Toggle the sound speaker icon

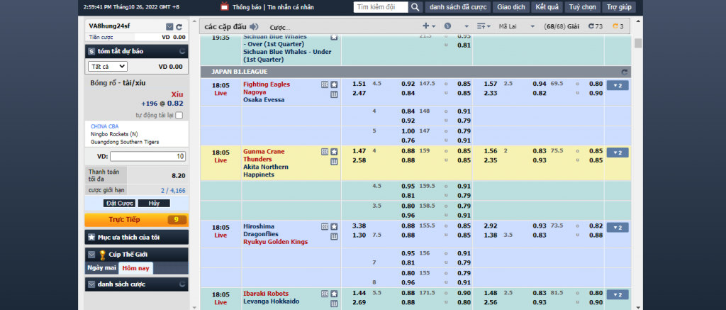(254, 26)
